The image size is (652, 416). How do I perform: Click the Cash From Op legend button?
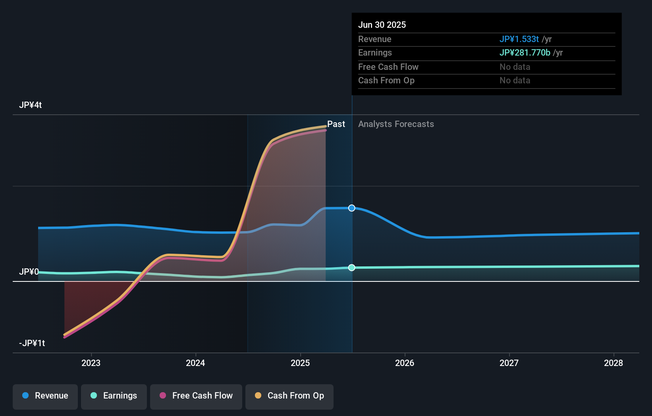pyautogui.click(x=289, y=397)
